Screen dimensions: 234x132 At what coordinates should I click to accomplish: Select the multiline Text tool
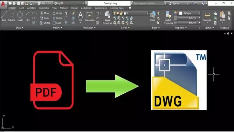(80, 17)
